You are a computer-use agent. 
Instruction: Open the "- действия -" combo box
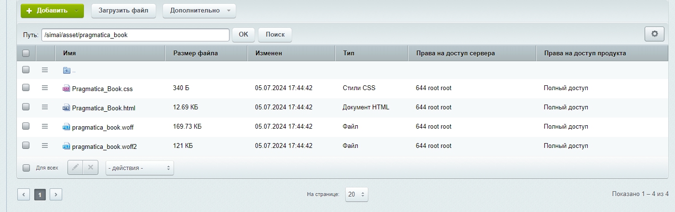[139, 168]
